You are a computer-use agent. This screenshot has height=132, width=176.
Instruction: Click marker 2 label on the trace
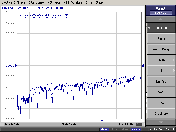(102, 79)
